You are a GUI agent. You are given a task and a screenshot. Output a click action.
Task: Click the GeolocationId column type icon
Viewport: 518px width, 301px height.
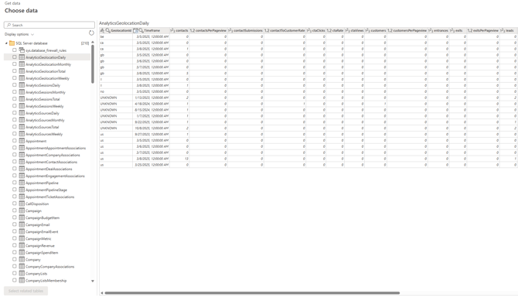(x=102, y=30)
